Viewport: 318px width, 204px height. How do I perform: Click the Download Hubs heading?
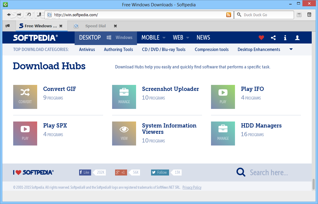49,66
